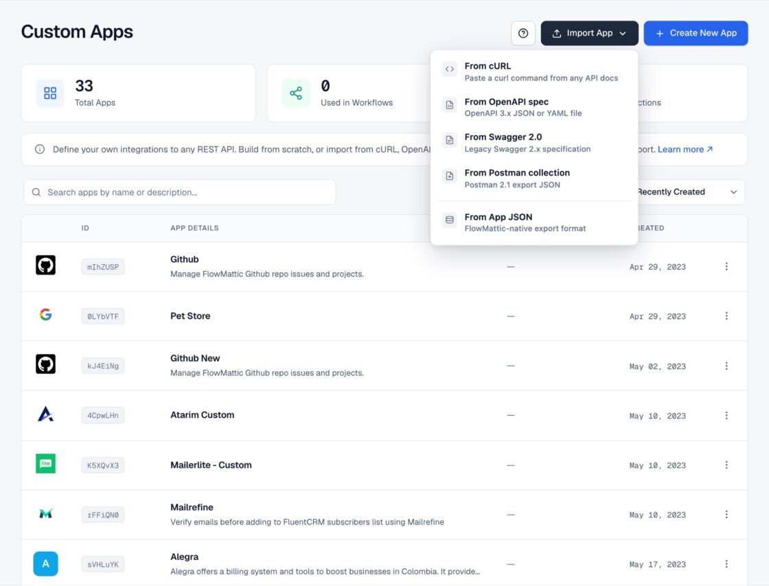Click the Atarim Custom app name
The height and width of the screenshot is (586, 769).
pyautogui.click(x=202, y=415)
